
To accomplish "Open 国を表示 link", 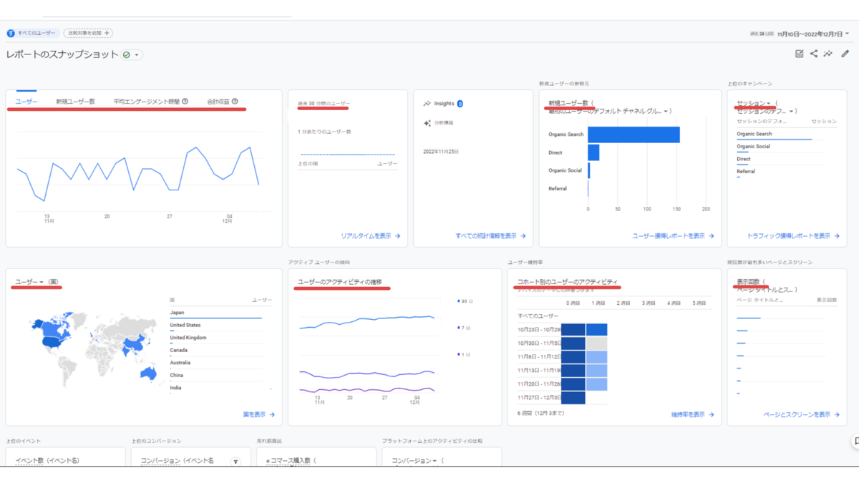I will (x=258, y=414).
